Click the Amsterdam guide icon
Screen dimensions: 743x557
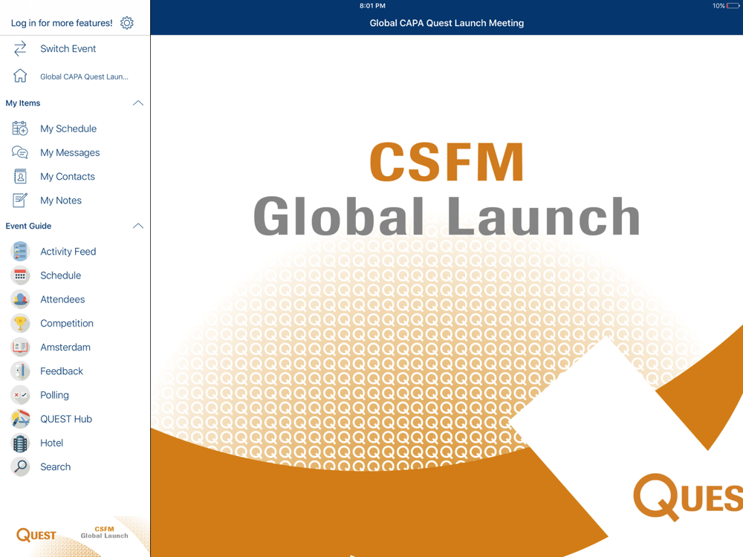coord(20,347)
